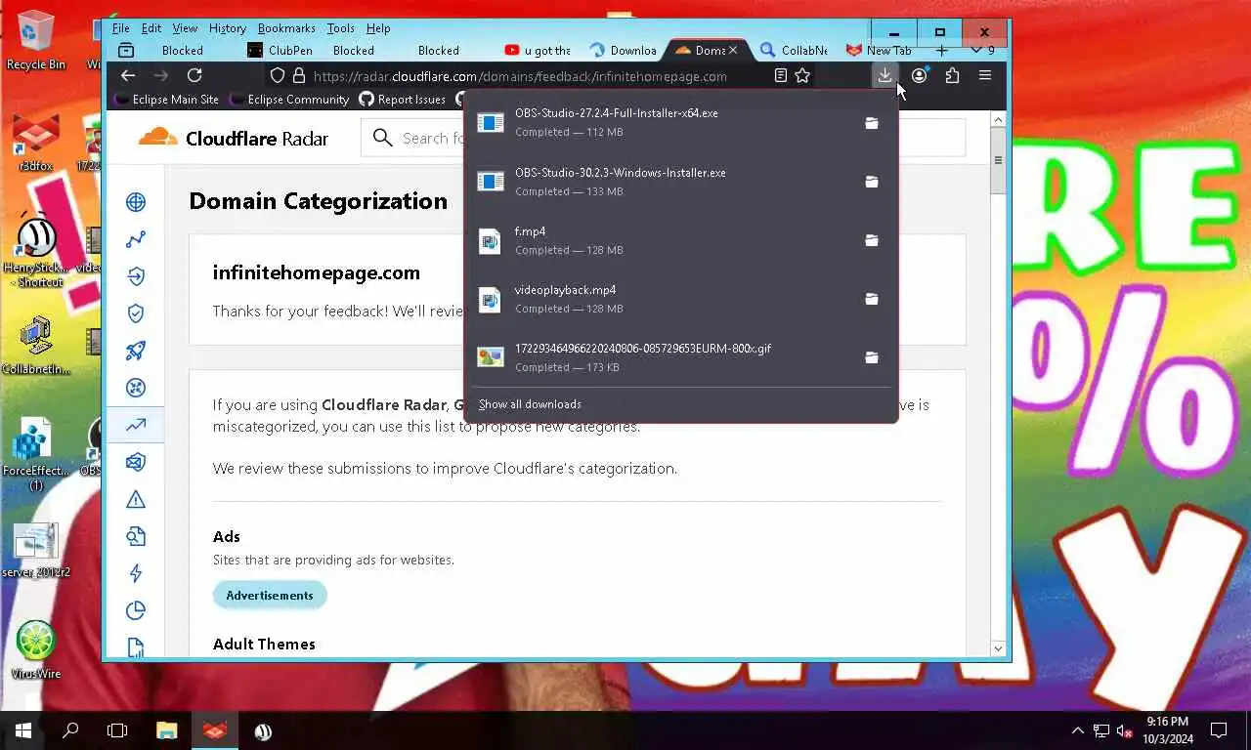Select the VirusWire desktop icon
This screenshot has width=1251, height=750.
tap(36, 649)
